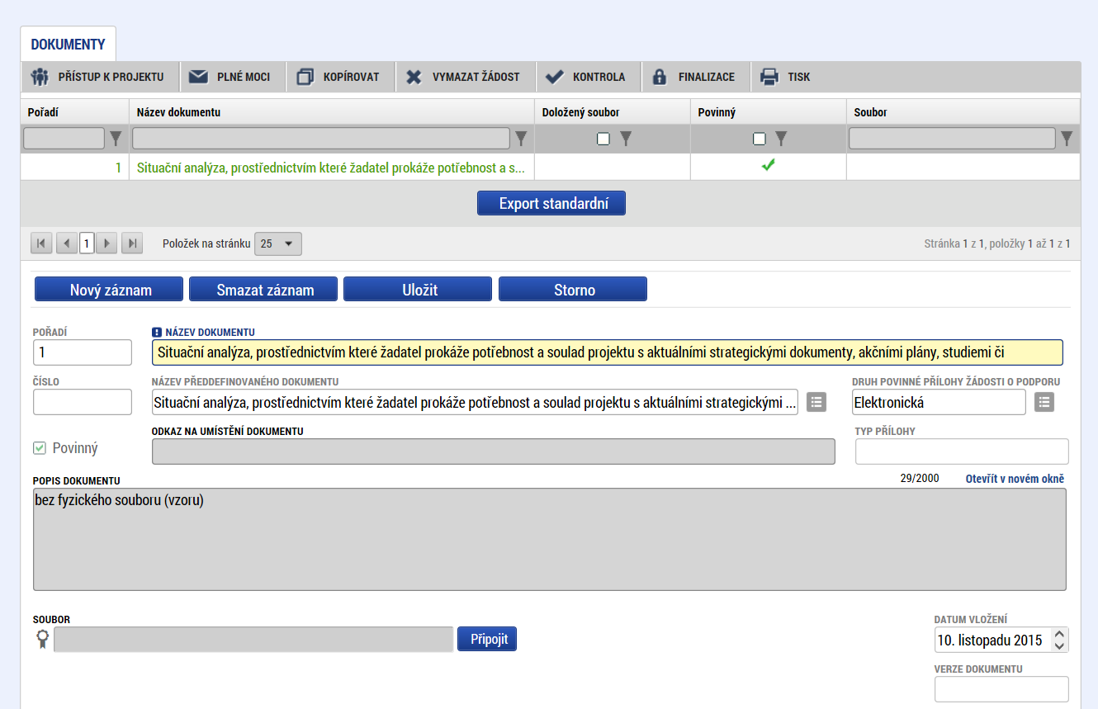This screenshot has height=709, width=1098.
Task: Click green checkmark in Povinný cell
Action: coord(769,165)
